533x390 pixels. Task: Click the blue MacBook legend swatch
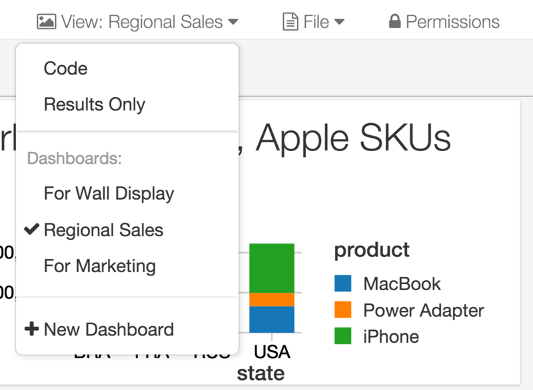click(x=342, y=284)
